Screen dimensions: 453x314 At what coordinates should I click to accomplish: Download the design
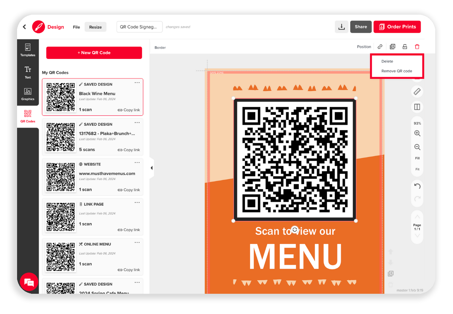[x=341, y=27]
